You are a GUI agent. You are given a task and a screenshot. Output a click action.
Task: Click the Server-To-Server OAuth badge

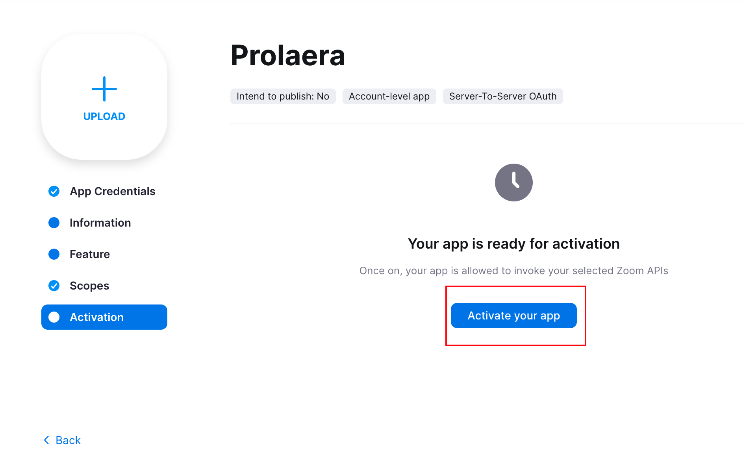(503, 96)
